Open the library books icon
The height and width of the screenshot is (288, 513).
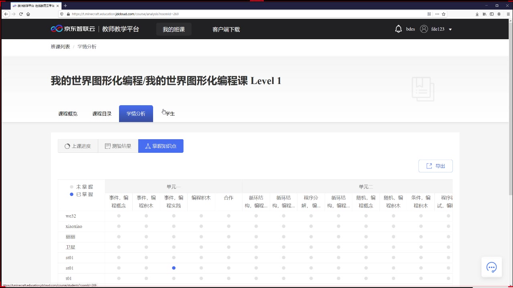[485, 14]
